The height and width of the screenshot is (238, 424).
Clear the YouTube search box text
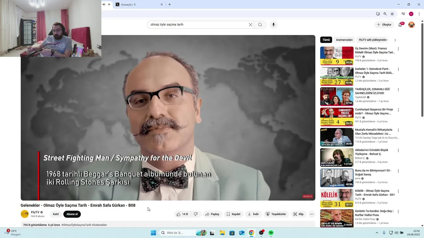coord(250,24)
